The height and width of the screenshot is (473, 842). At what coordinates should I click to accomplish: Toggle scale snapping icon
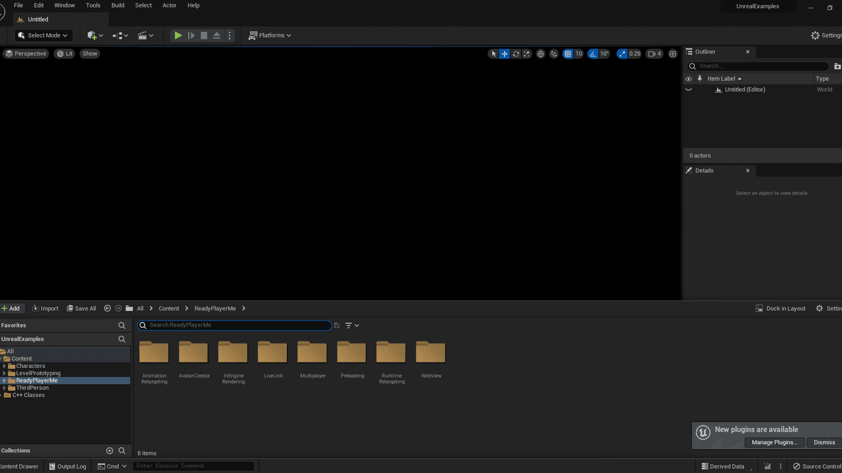[x=622, y=54]
